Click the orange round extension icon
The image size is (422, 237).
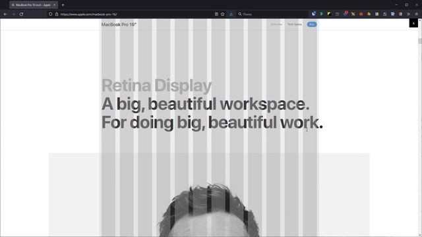369,14
